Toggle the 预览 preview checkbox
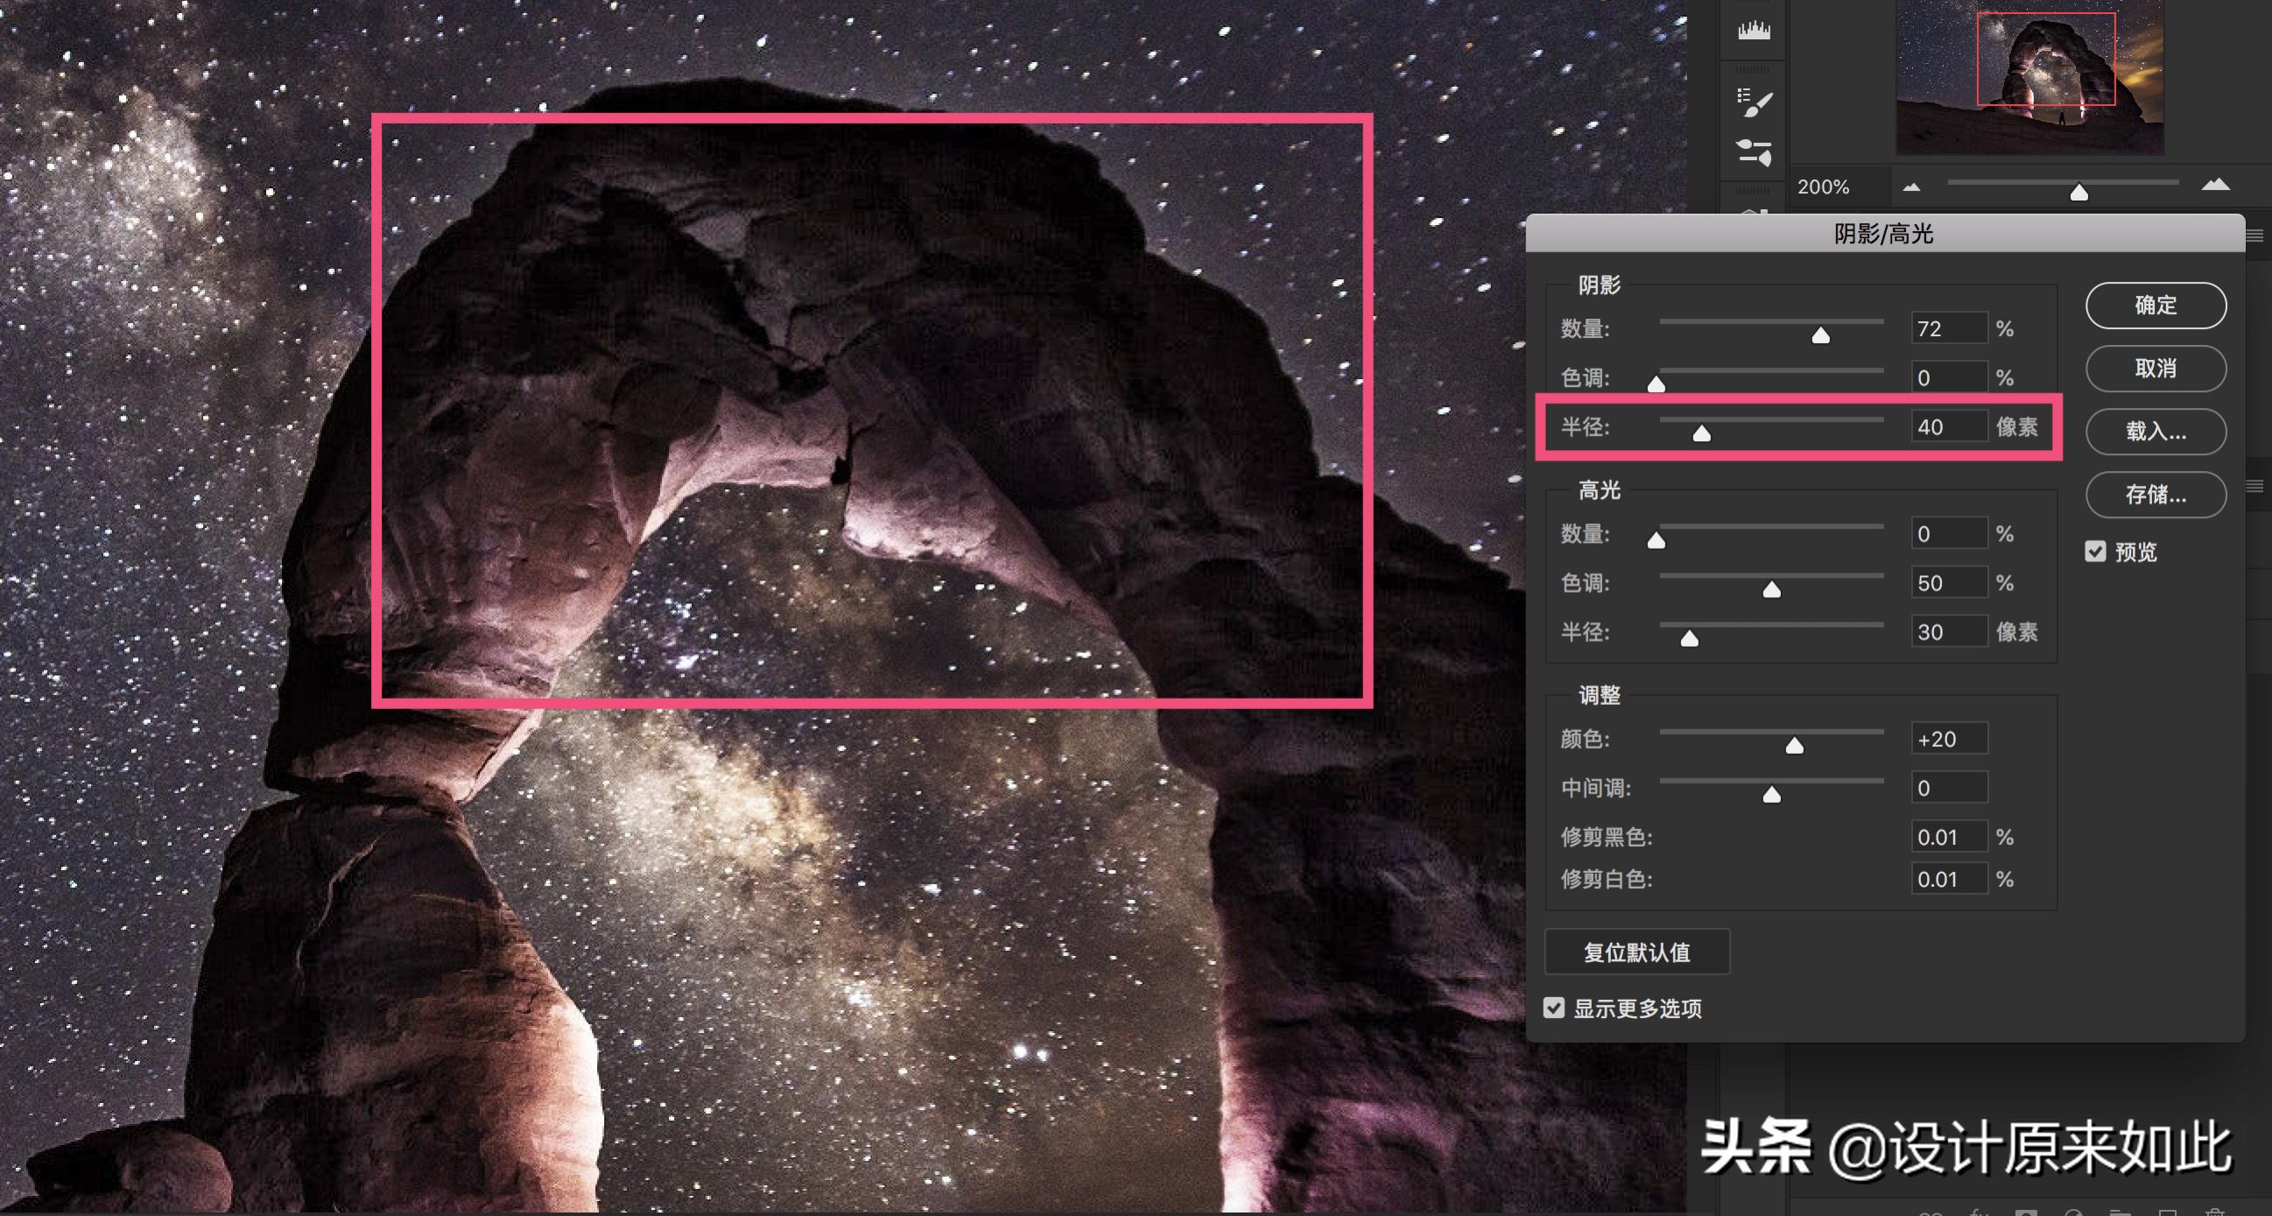Screen dimensions: 2272x1216 click(2096, 552)
